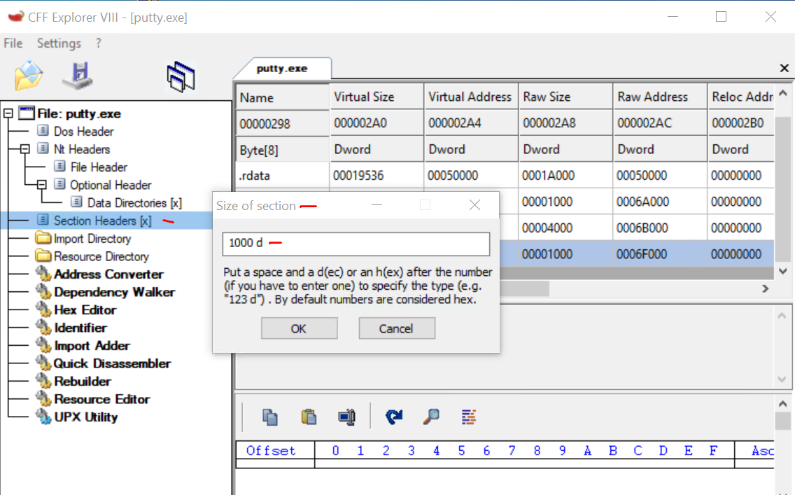Open the Settings menu
Image resolution: width=795 pixels, height=495 pixels.
[59, 43]
